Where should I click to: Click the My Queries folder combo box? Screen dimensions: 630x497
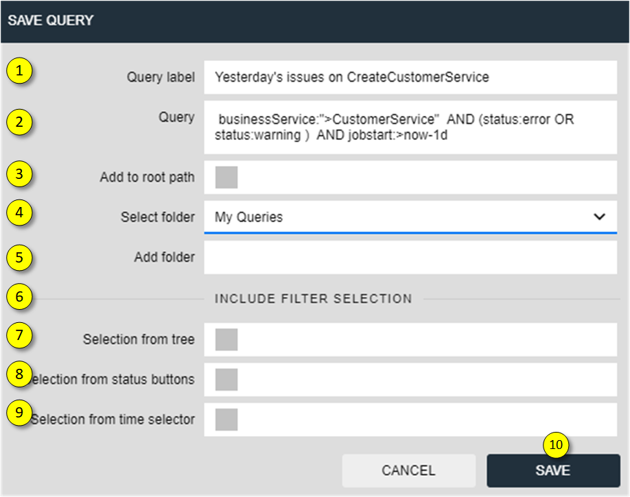coord(410,217)
